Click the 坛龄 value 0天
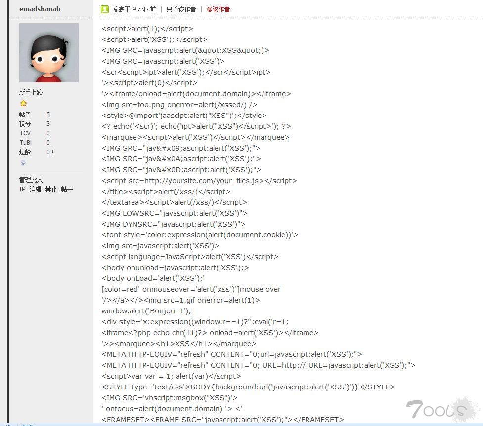Screen dimensions: 483x426 tap(51, 152)
